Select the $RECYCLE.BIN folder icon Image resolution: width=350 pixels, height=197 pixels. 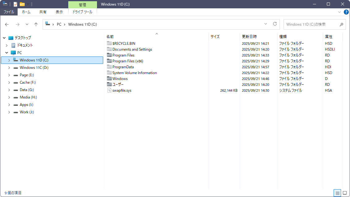(x=109, y=43)
